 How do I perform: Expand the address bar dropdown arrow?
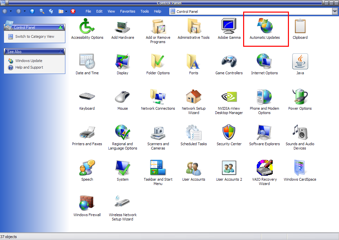pyautogui.click(x=335, y=11)
